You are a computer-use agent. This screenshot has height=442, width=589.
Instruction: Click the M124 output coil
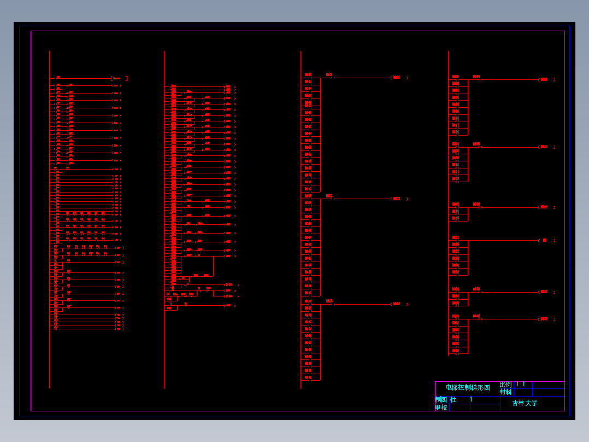click(546, 80)
